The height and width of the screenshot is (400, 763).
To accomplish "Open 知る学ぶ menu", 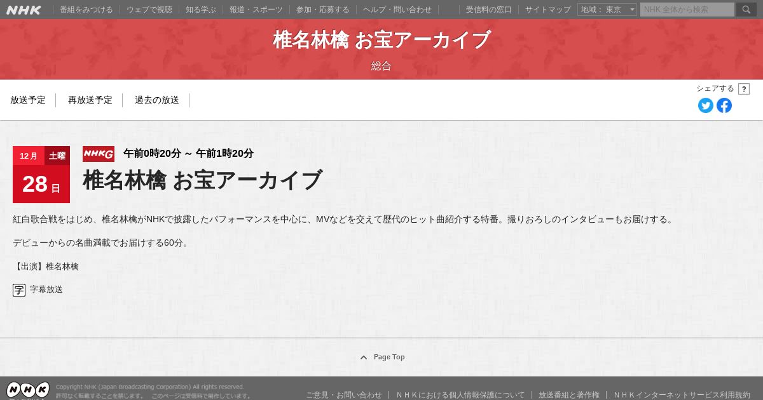I will pyautogui.click(x=201, y=10).
